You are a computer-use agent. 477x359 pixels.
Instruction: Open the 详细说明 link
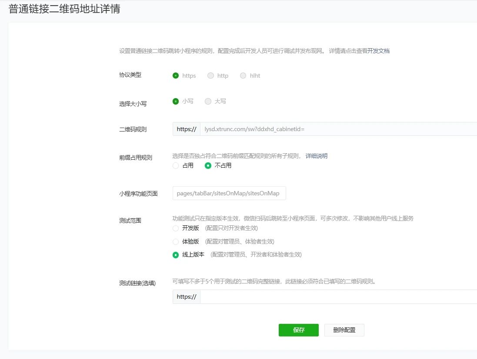[317, 156]
